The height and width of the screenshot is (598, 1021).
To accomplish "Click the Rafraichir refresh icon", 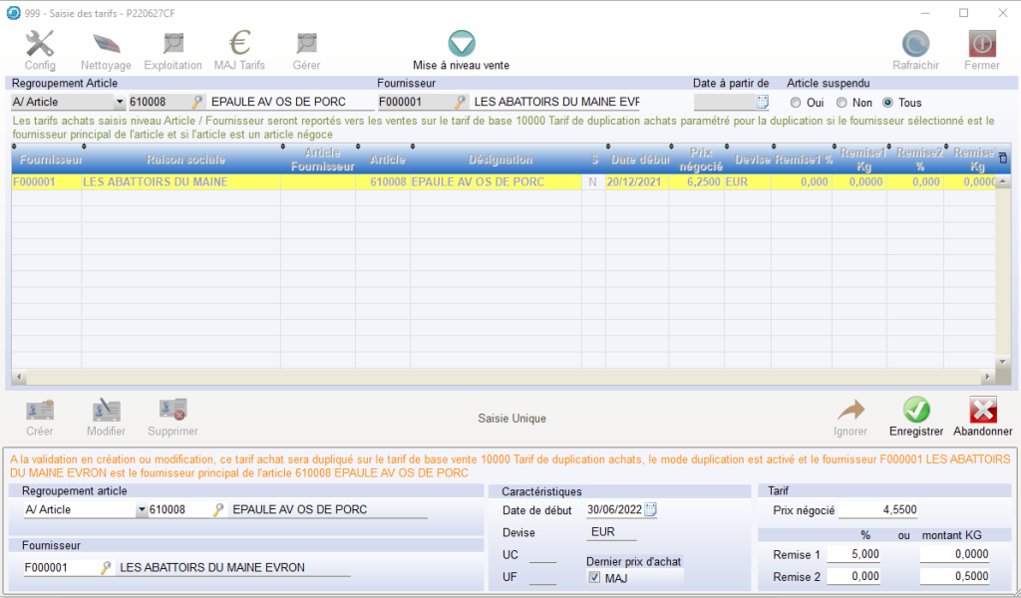I will 915,45.
